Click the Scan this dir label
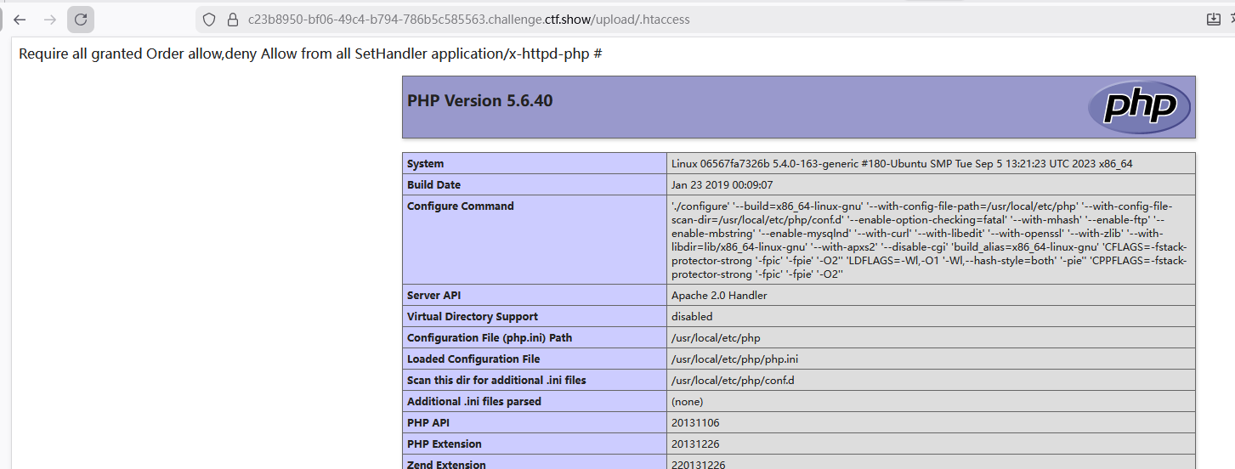Image resolution: width=1235 pixels, height=469 pixels. [x=496, y=381]
